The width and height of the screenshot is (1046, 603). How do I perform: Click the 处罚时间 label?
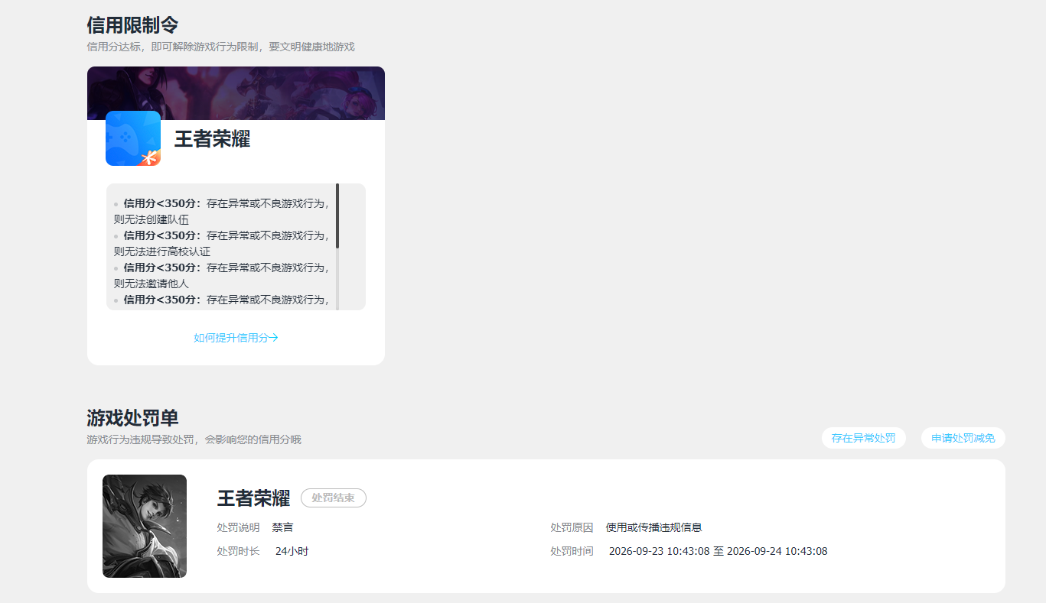click(x=572, y=551)
